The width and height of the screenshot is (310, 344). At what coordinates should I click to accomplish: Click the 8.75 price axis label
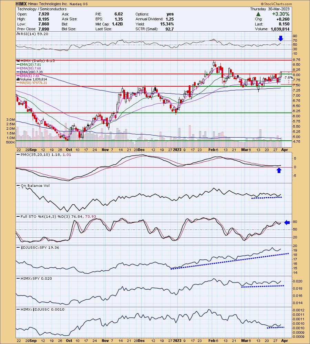coord(296,60)
